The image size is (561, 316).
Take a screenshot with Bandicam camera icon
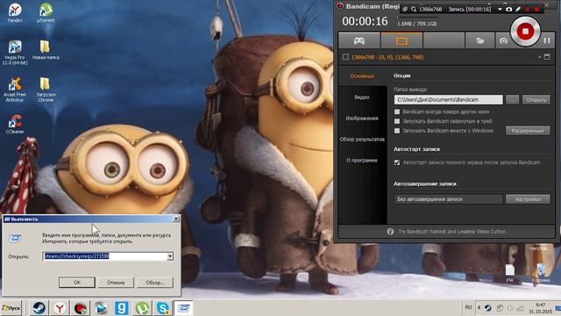pos(503,40)
